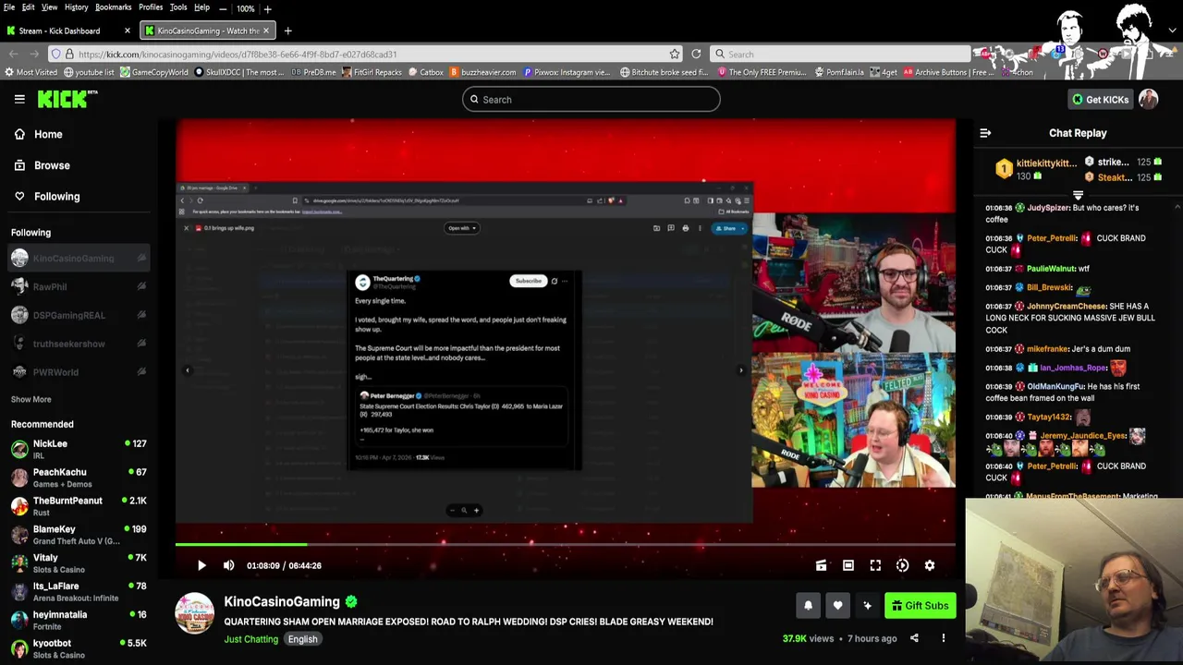Toggle follow with the heart button
The width and height of the screenshot is (1183, 665).
837,606
